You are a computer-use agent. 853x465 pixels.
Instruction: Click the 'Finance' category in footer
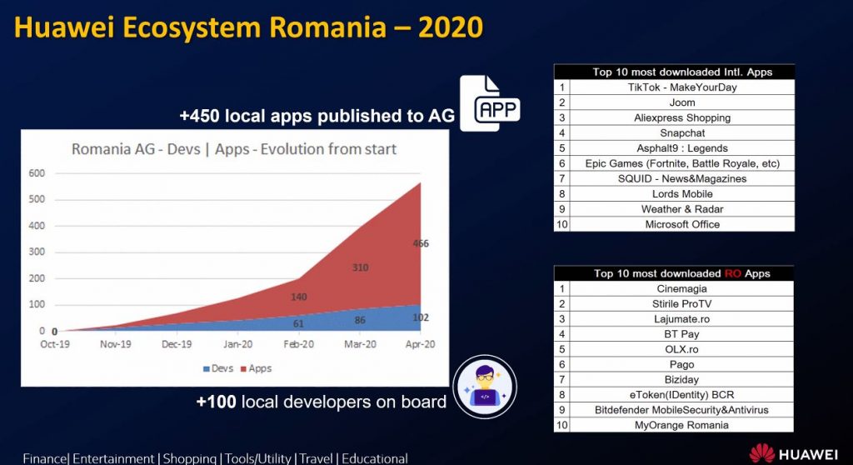(x=45, y=458)
